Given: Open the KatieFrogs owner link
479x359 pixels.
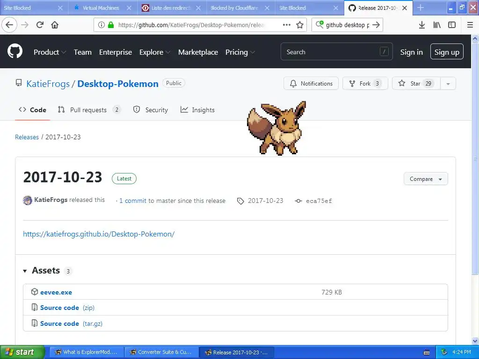Looking at the screenshot, I should point(48,84).
